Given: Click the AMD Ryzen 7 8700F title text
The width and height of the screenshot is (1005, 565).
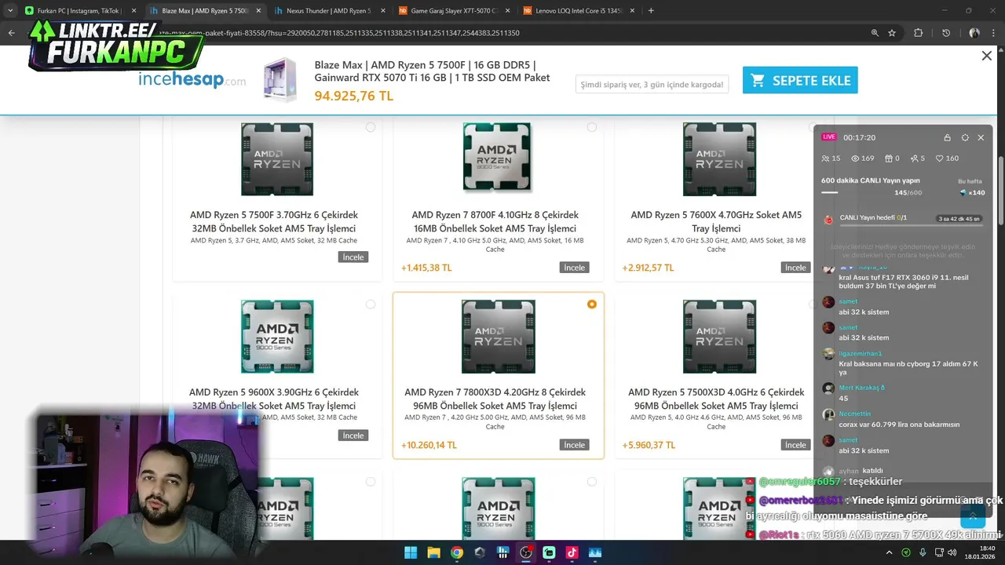Looking at the screenshot, I should coord(495,221).
